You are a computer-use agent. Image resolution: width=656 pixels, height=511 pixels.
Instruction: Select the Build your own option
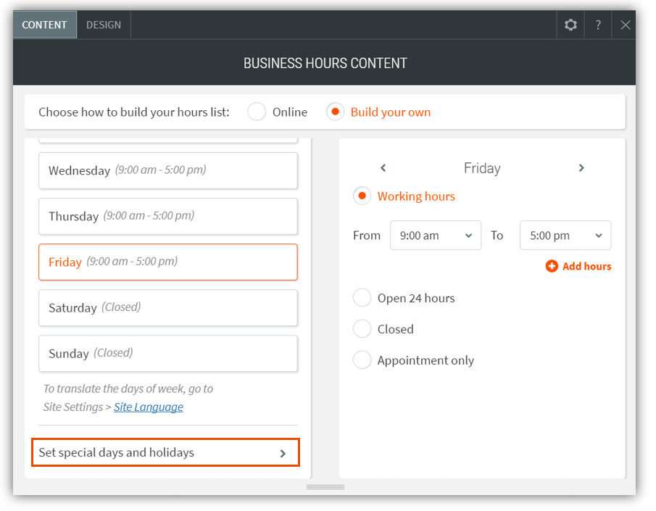[x=335, y=112]
